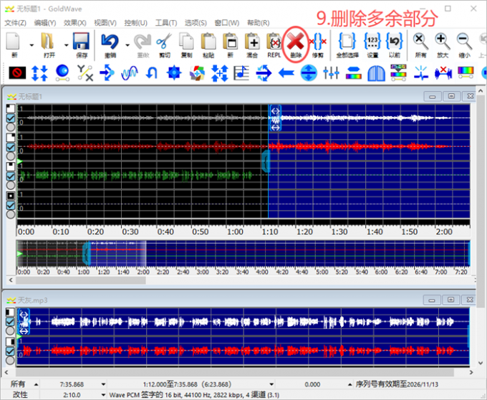The height and width of the screenshot is (400, 487).
Task: Click the Mix (混合) paste icon
Action: (x=252, y=42)
